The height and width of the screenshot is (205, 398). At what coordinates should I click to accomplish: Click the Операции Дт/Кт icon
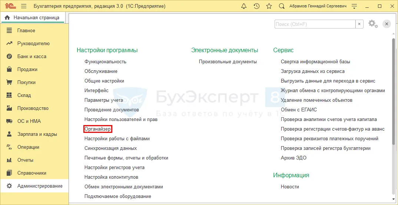[9, 147]
